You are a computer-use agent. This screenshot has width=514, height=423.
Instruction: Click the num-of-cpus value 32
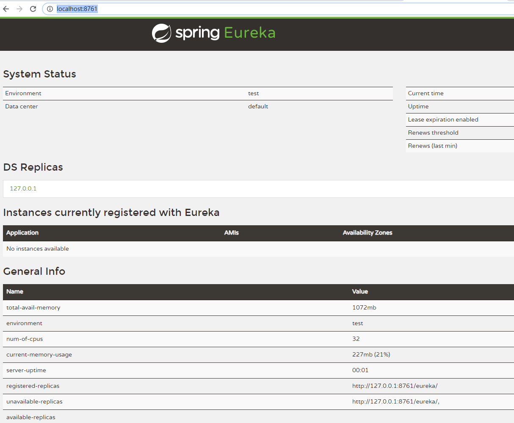pyautogui.click(x=356, y=339)
